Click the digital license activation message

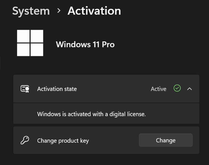(91, 114)
